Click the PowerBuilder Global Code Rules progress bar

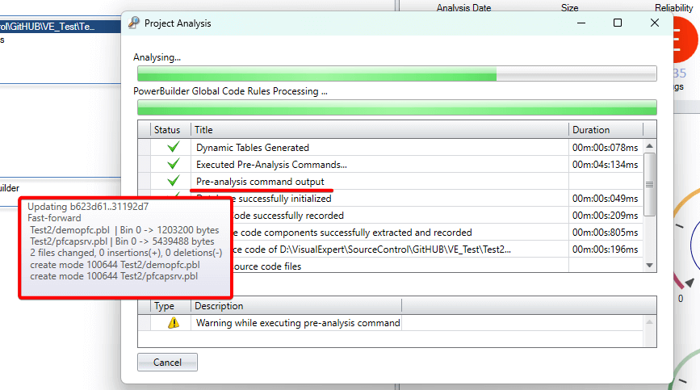click(397, 107)
